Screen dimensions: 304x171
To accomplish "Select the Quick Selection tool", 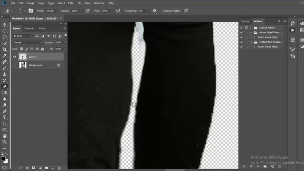I will [x=4, y=43].
